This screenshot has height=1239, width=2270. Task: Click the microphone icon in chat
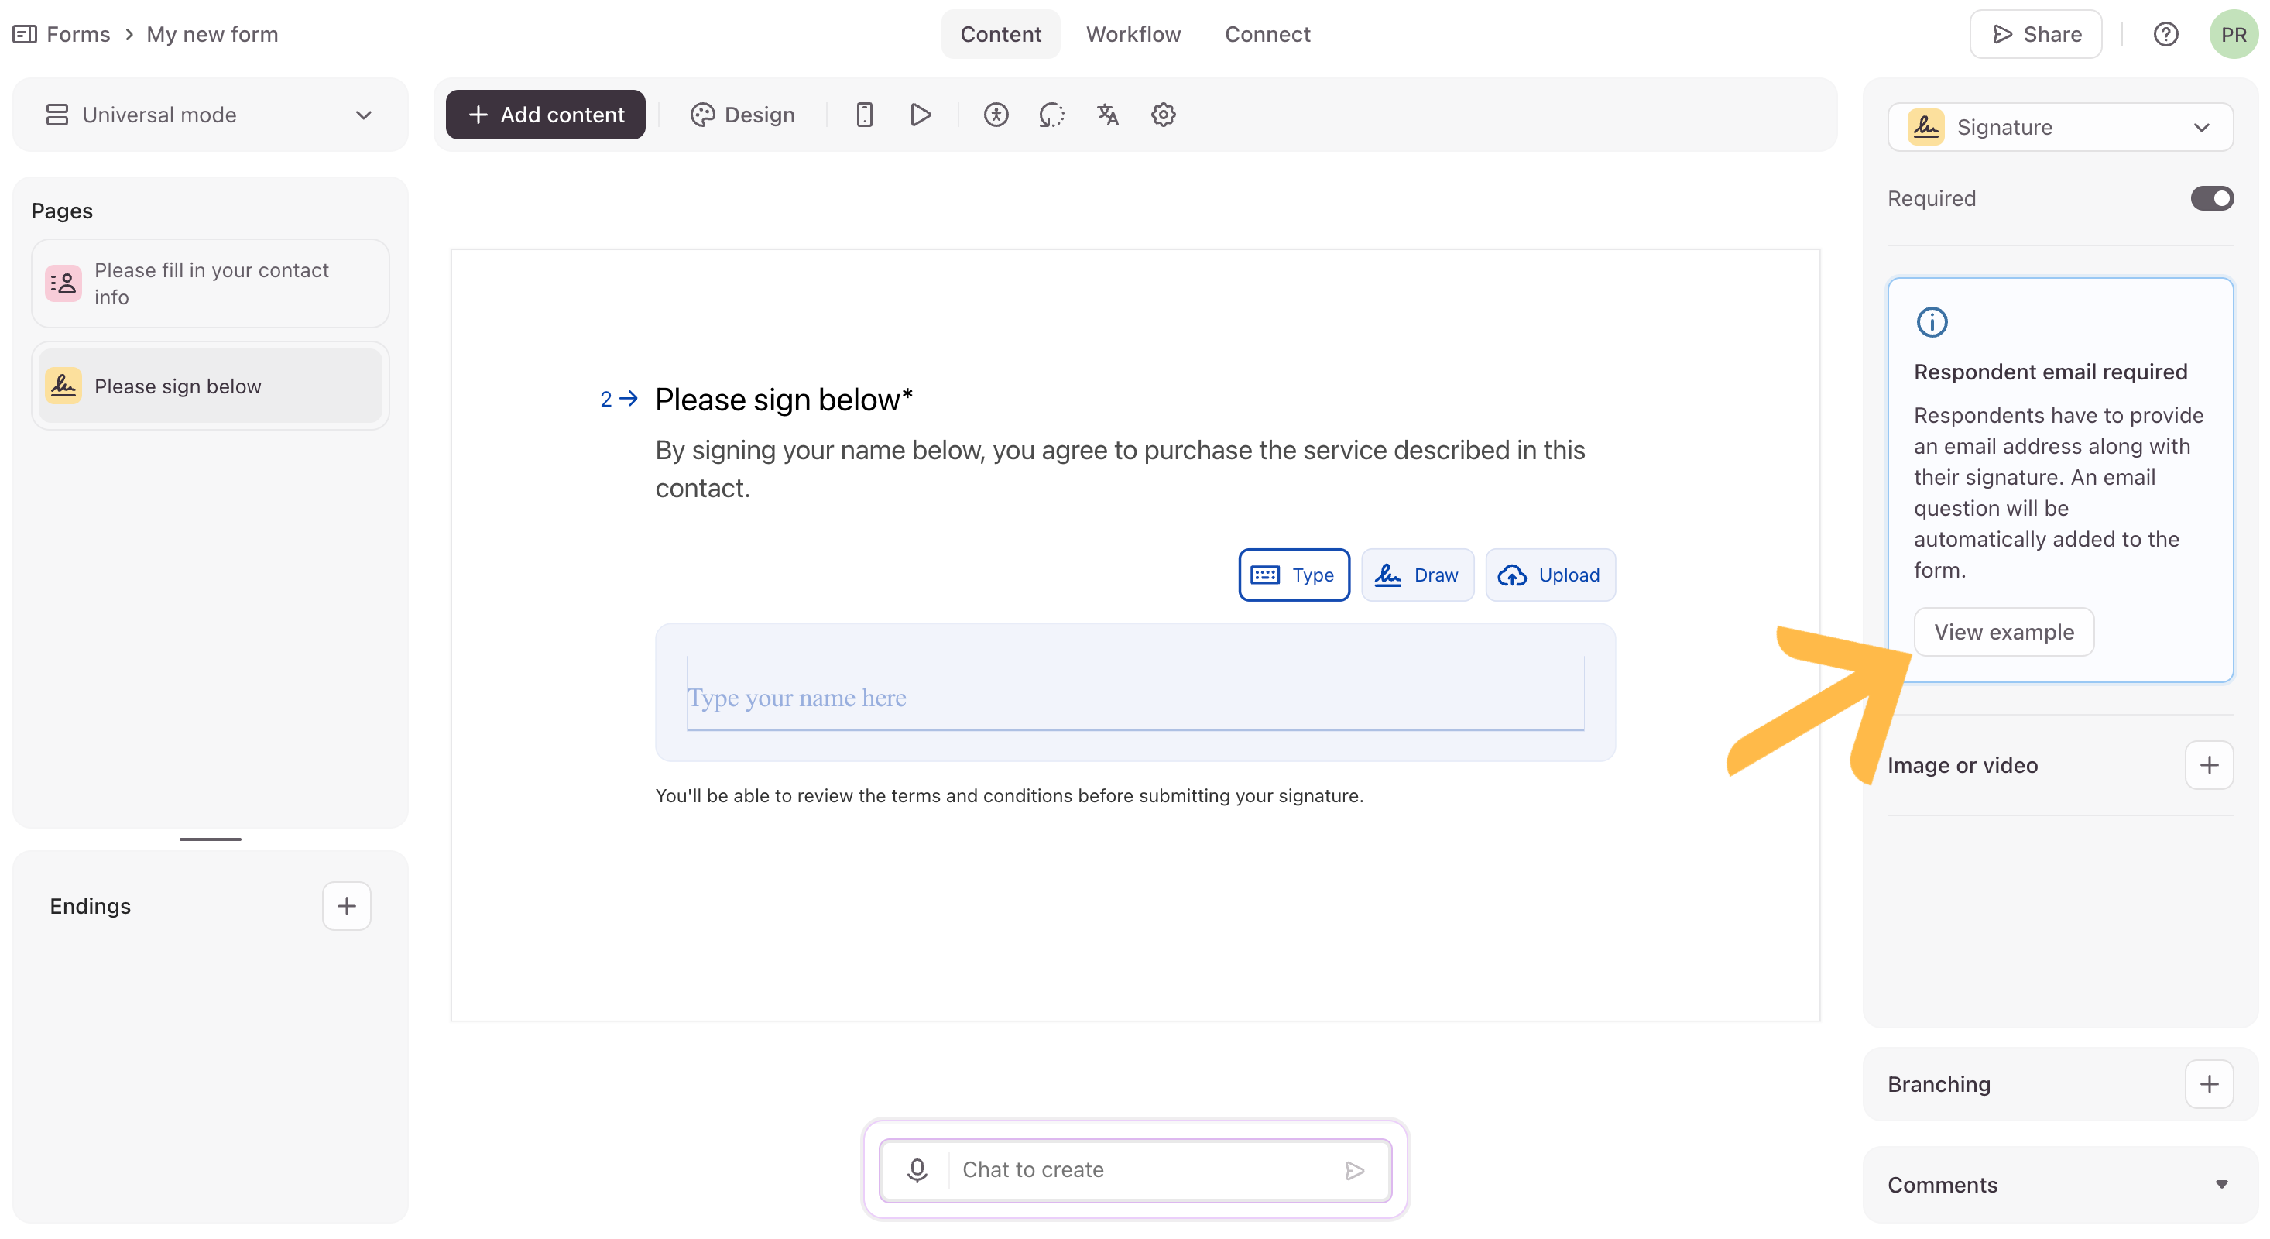tap(917, 1169)
